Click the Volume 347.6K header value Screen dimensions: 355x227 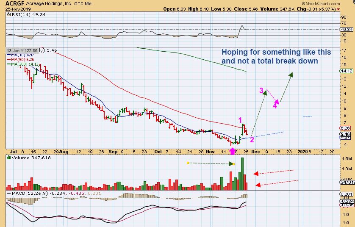[x=277, y=9]
